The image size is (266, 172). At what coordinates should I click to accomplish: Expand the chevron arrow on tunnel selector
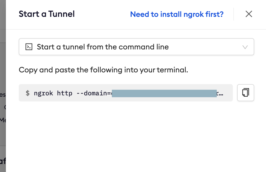click(x=245, y=47)
